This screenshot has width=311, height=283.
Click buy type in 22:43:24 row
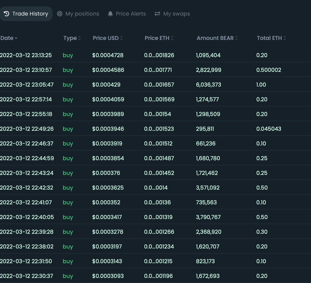click(x=68, y=173)
